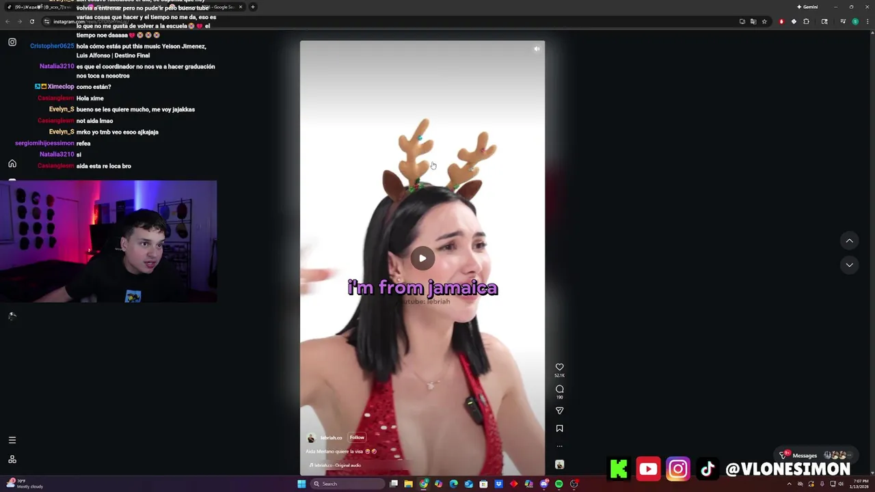Share the reel with the paper plane icon
The height and width of the screenshot is (492, 875).
pyautogui.click(x=559, y=411)
